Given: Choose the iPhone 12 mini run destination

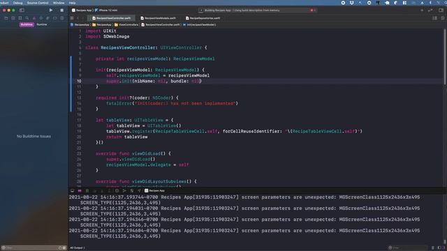Looking at the screenshot, I should 106,10.
